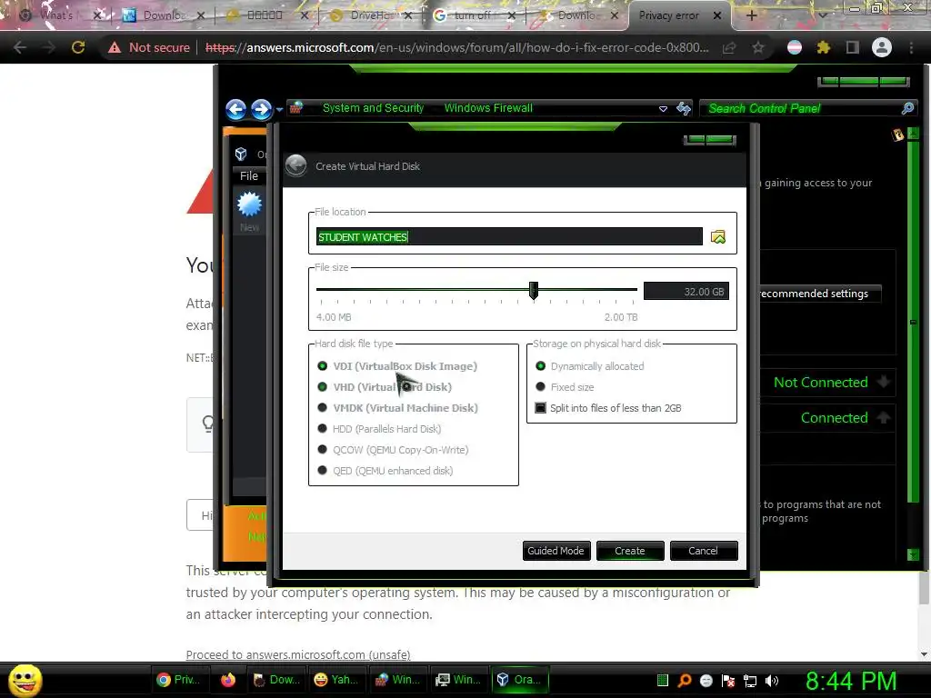Click the refresh icon beside Control Panel address bar
931x698 pixels.
tap(684, 108)
